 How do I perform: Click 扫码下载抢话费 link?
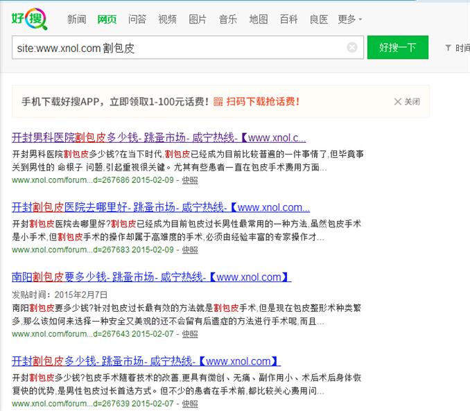(x=263, y=102)
